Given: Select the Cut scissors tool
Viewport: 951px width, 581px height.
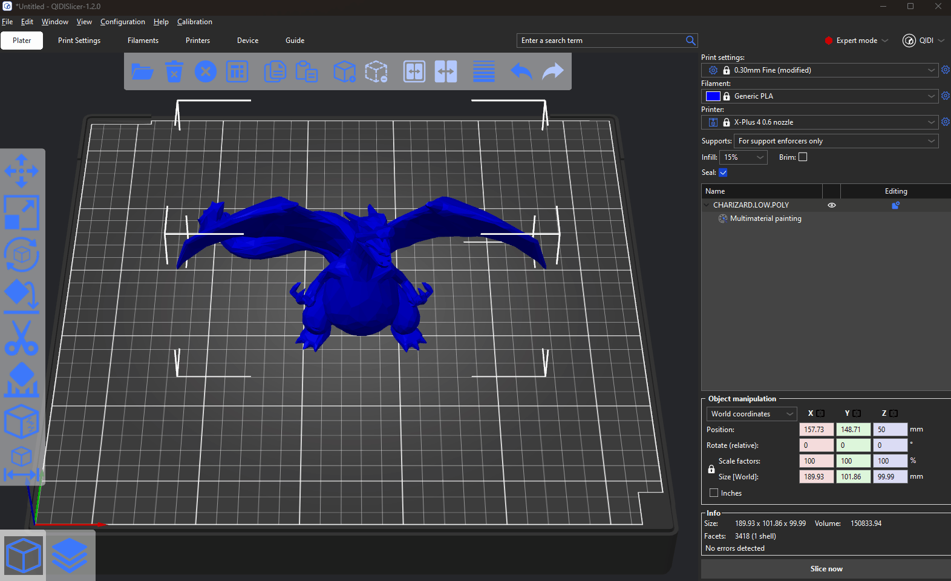Looking at the screenshot, I should coord(22,338).
